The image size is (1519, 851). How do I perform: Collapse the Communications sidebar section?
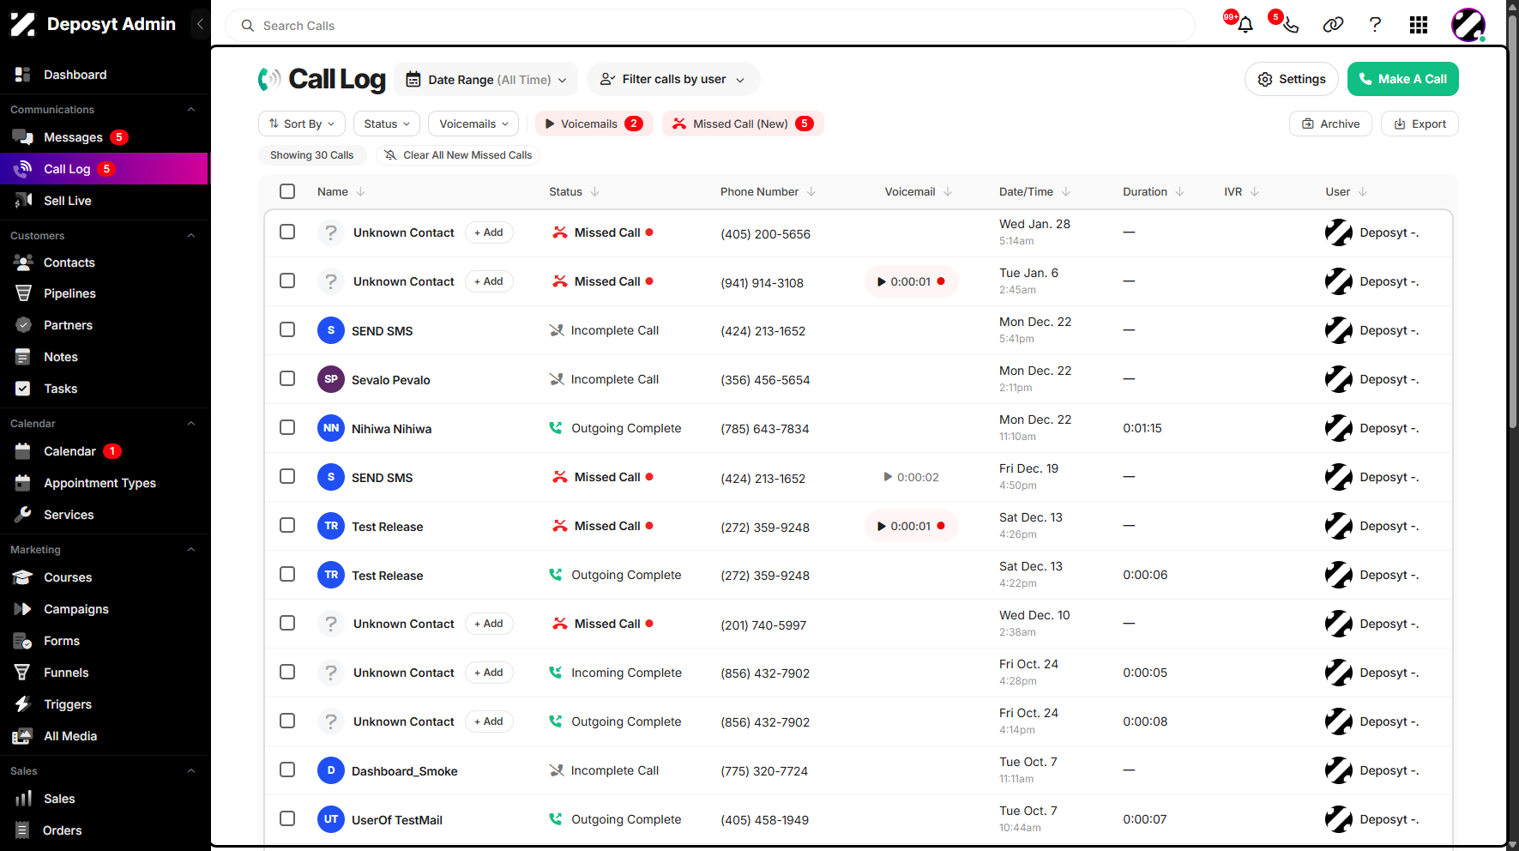coord(191,110)
